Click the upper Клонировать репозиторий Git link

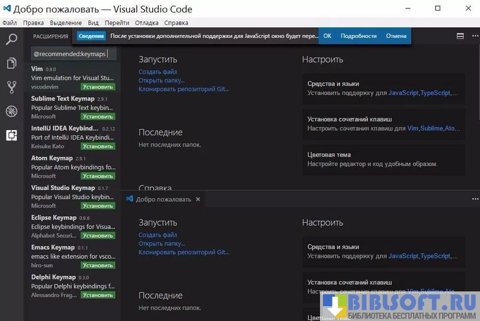click(184, 89)
